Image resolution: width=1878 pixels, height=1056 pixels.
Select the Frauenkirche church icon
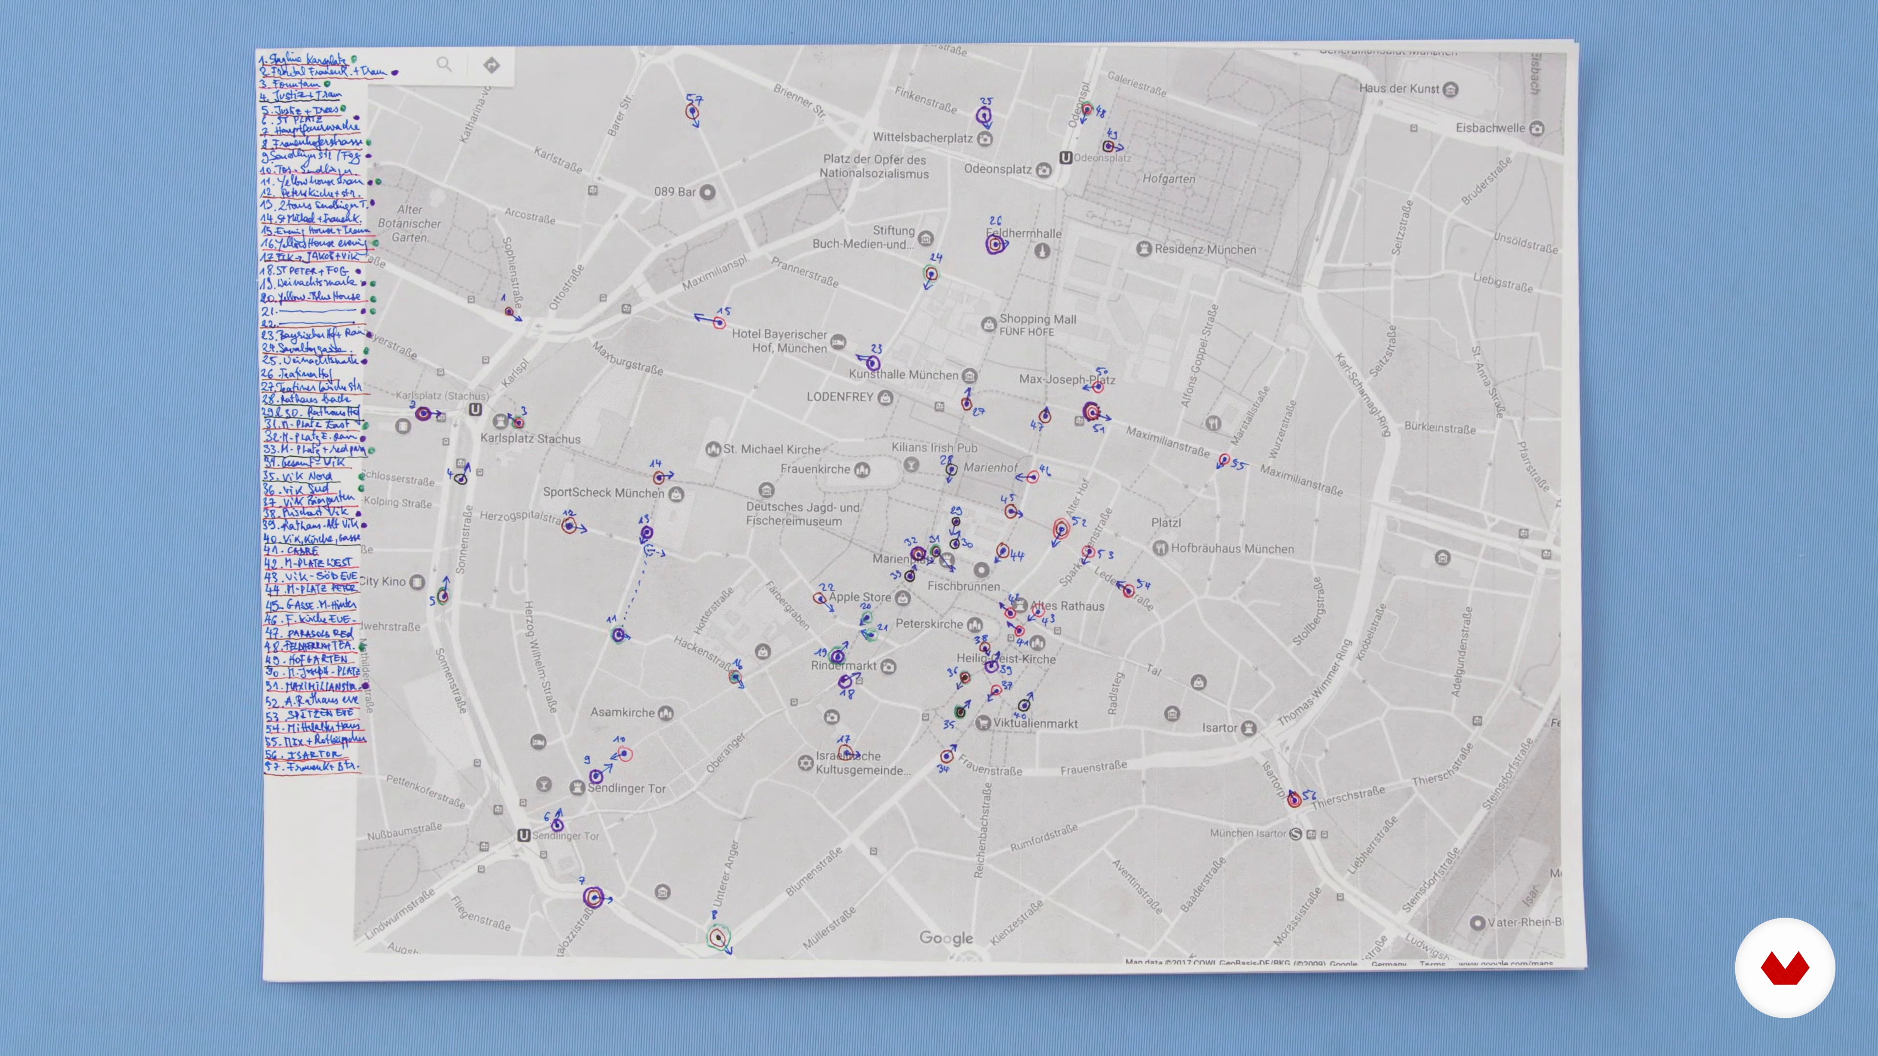pyautogui.click(x=862, y=470)
